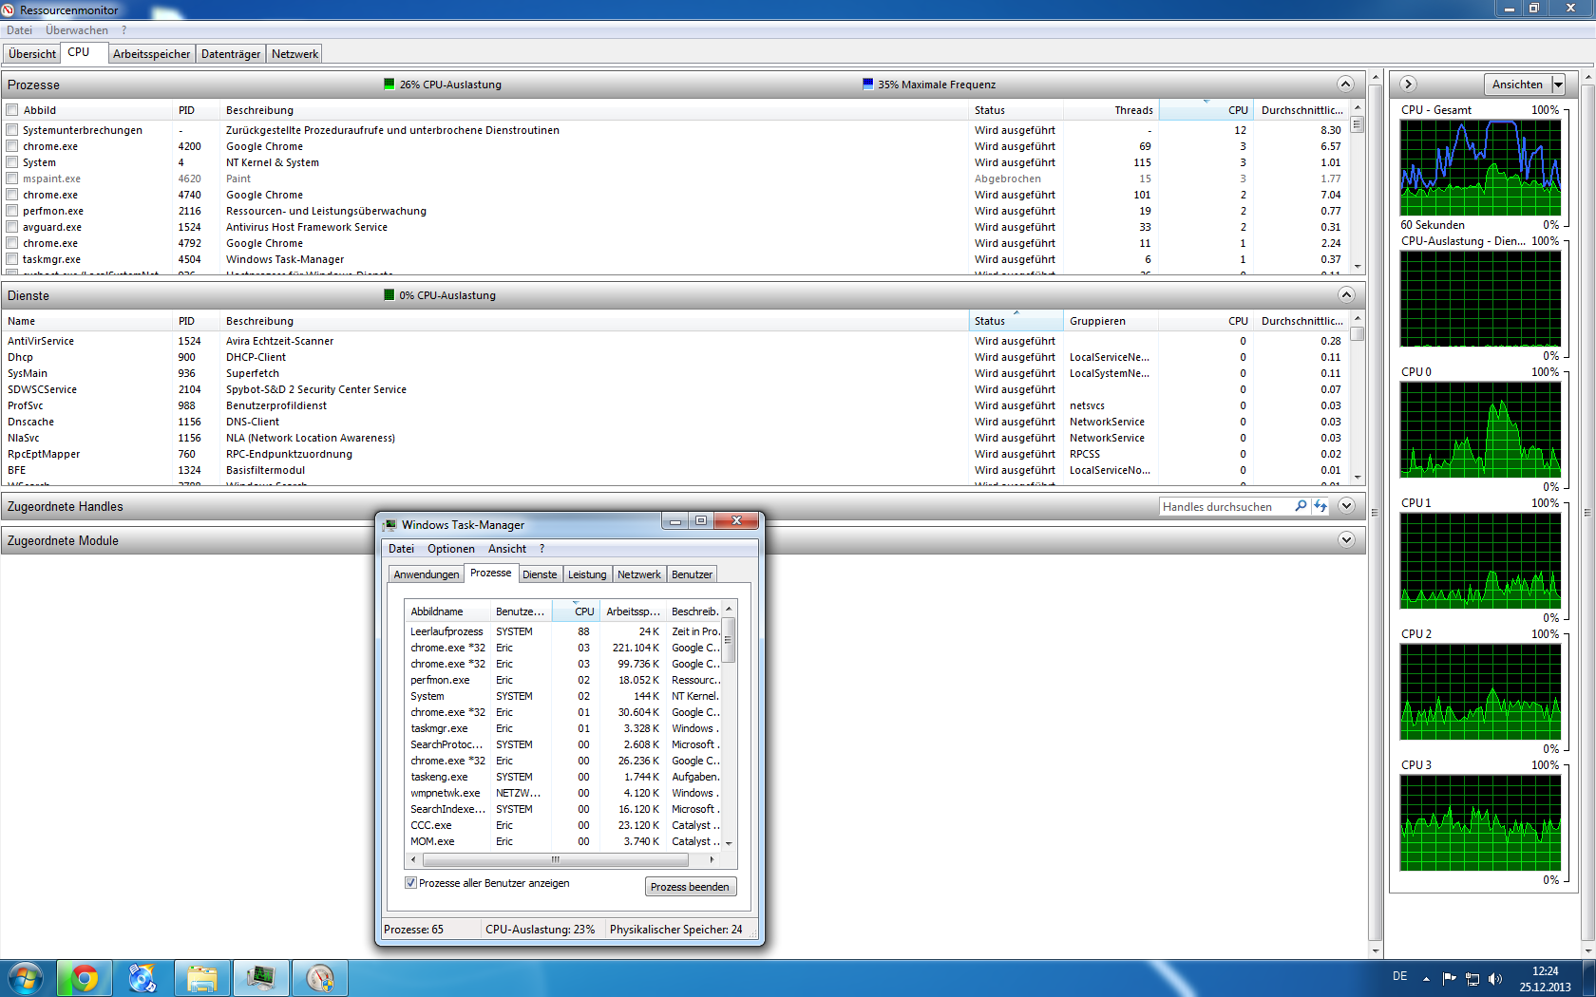Click the DE language indicator
Screen dimensions: 1596x997
click(x=1399, y=976)
